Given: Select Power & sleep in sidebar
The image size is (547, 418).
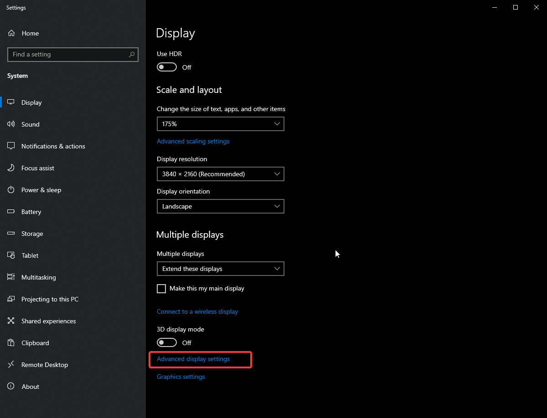Looking at the screenshot, I should tap(73, 190).
